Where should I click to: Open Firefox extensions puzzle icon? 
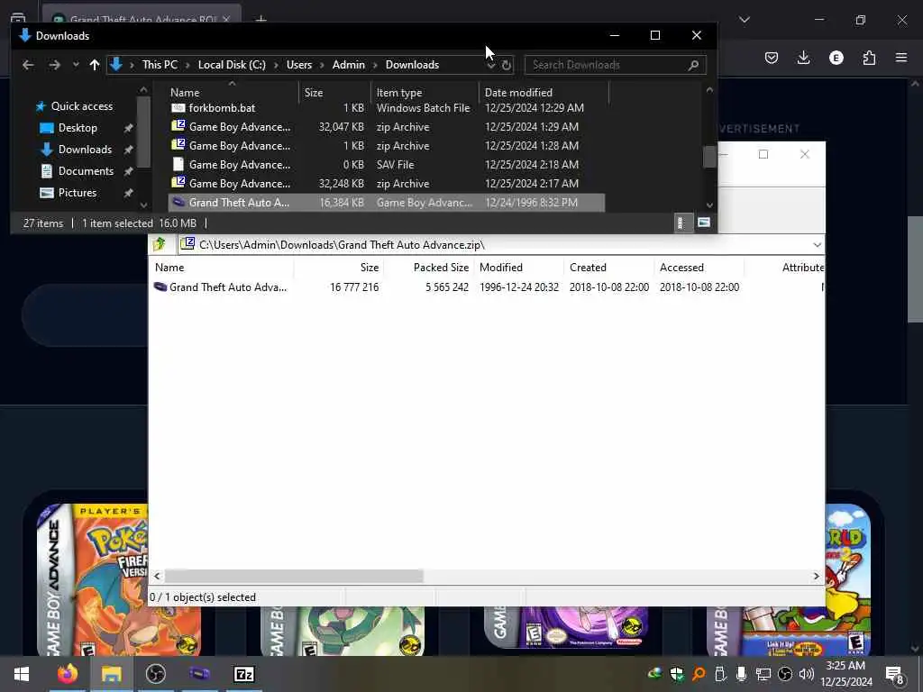point(869,58)
